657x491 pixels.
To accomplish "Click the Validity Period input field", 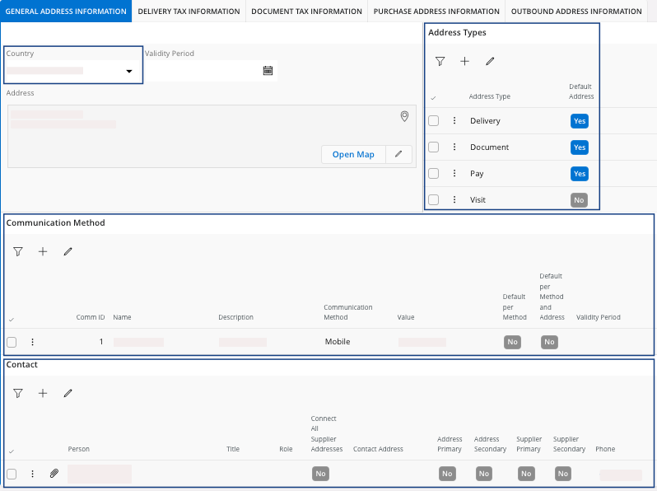I will point(202,71).
